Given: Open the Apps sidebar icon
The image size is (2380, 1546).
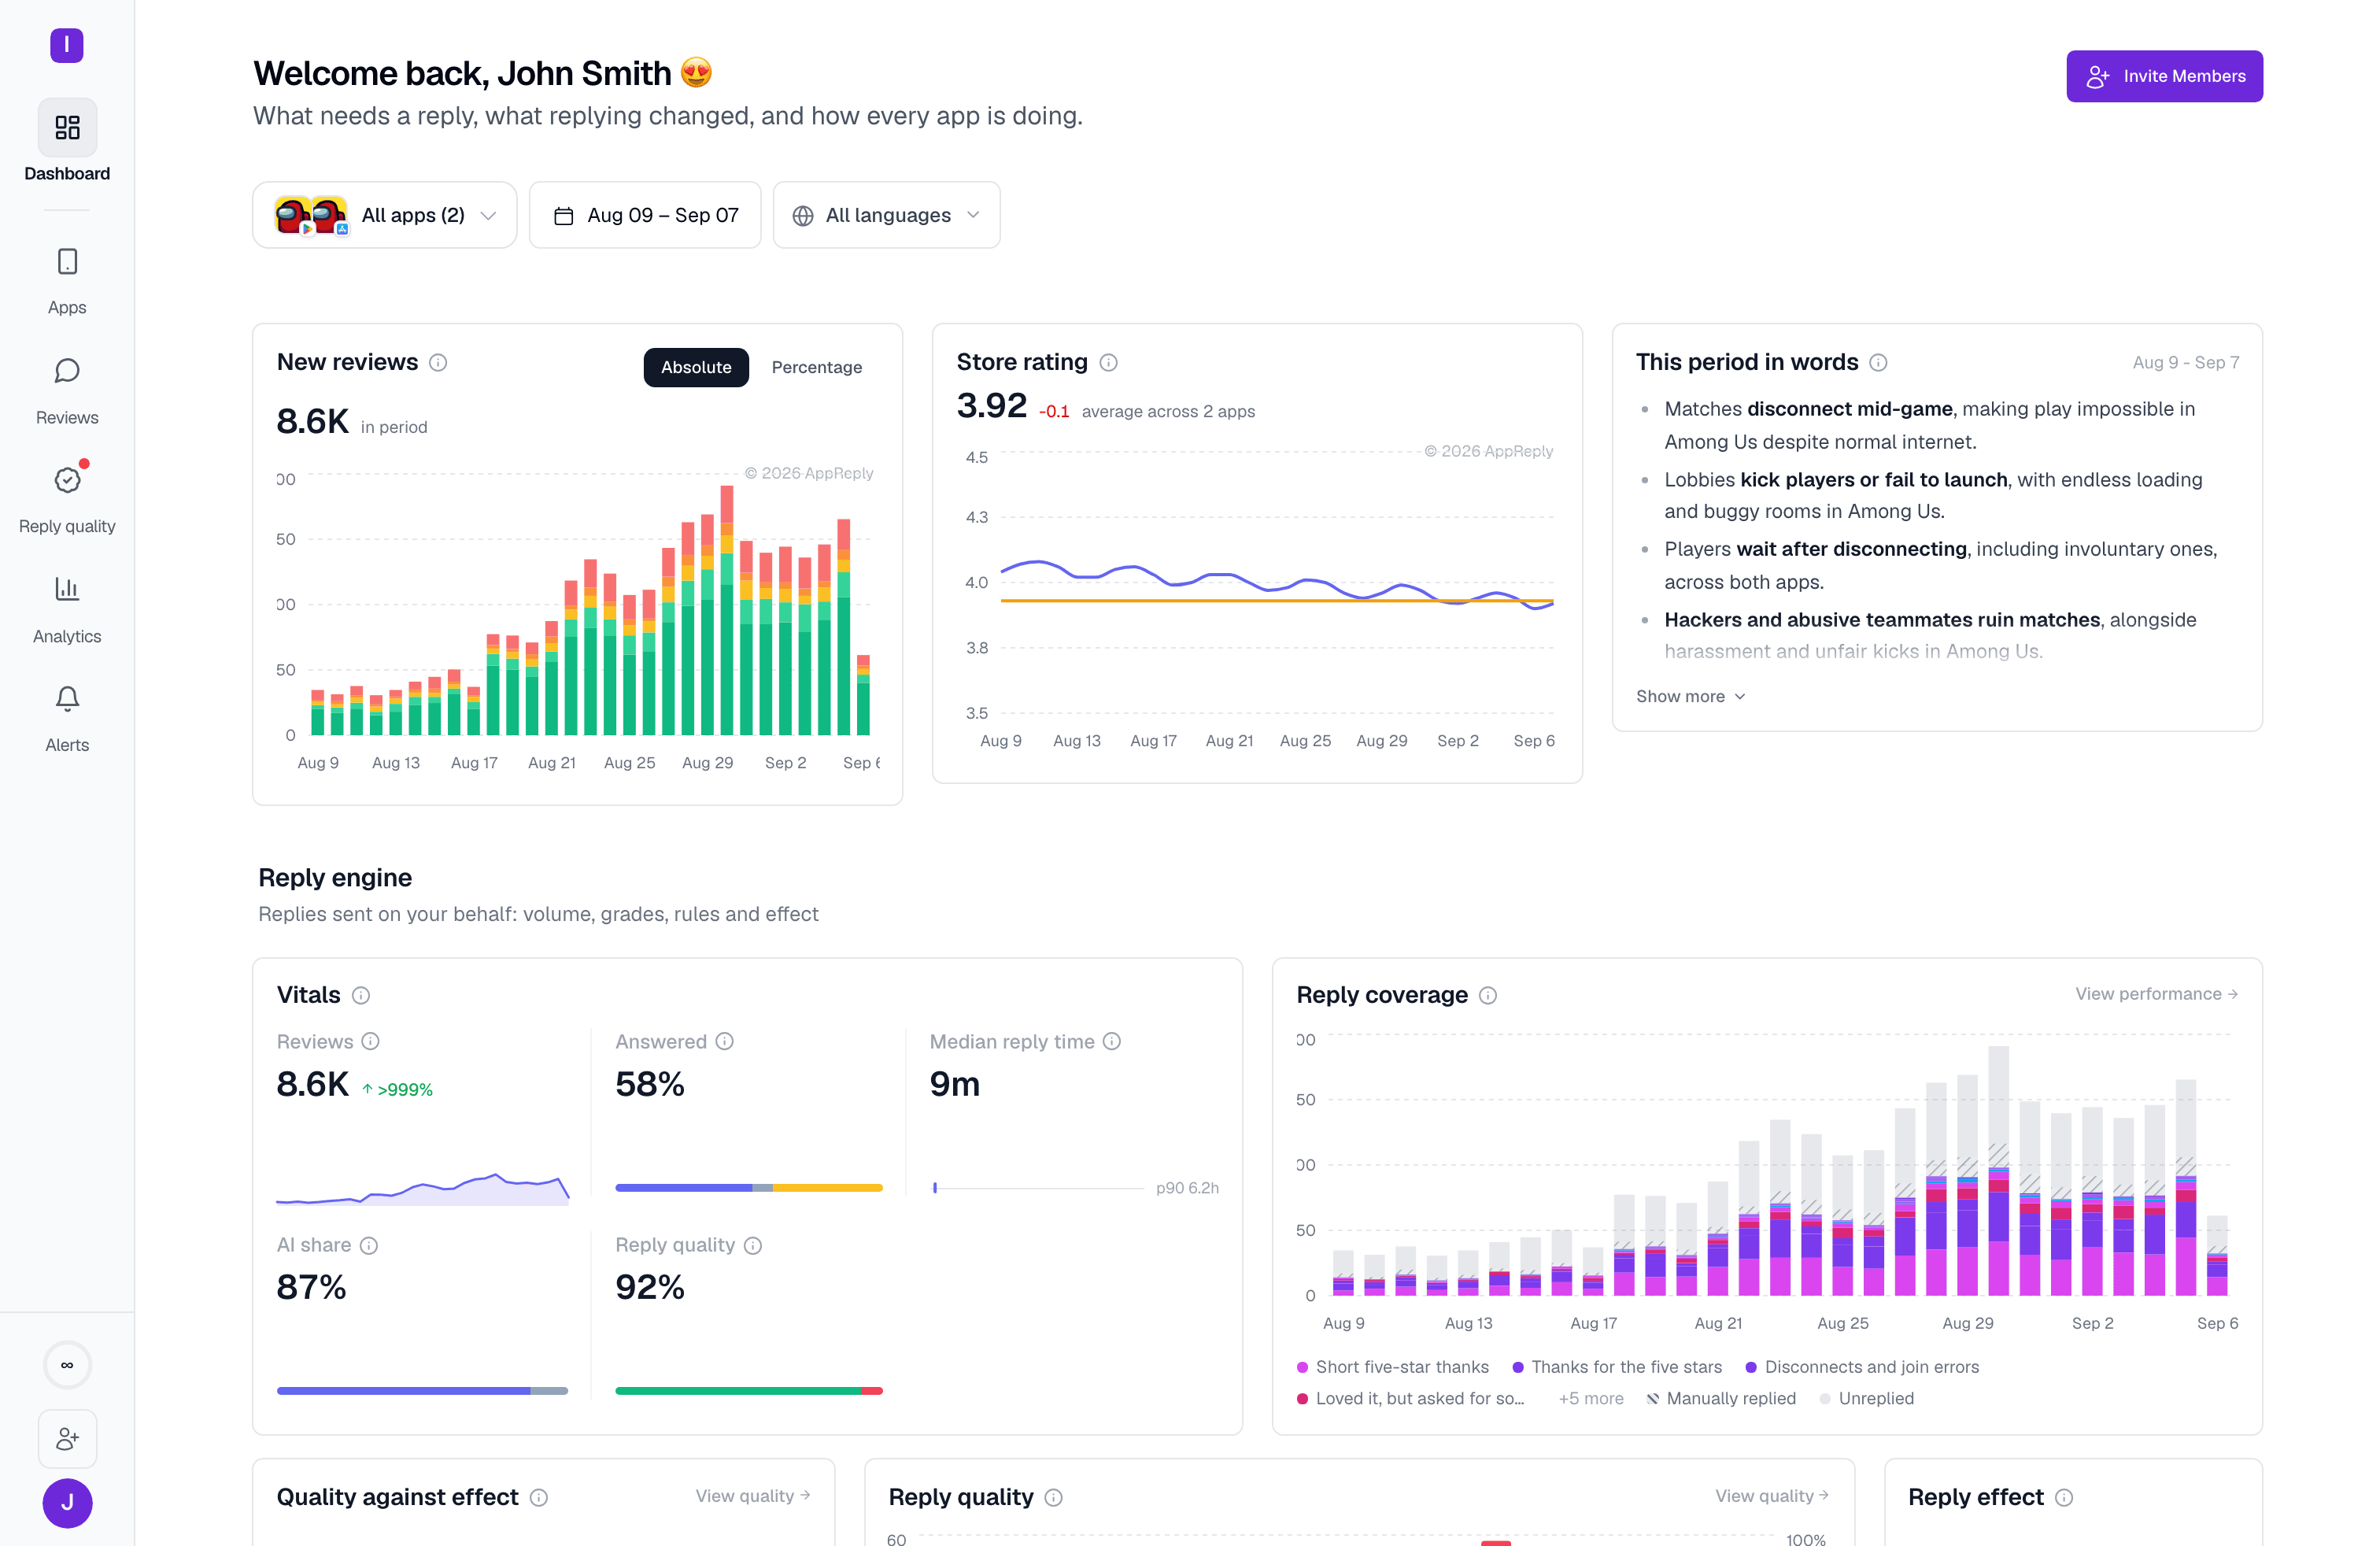Looking at the screenshot, I should tap(67, 262).
